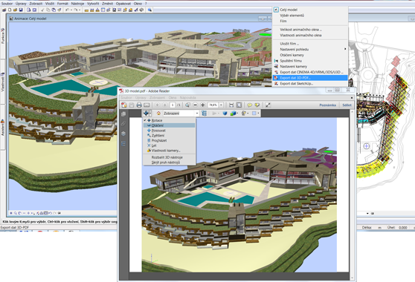Click the zoom out minus icon
Image resolution: width=415 pixels, height=282 pixels.
point(196,105)
